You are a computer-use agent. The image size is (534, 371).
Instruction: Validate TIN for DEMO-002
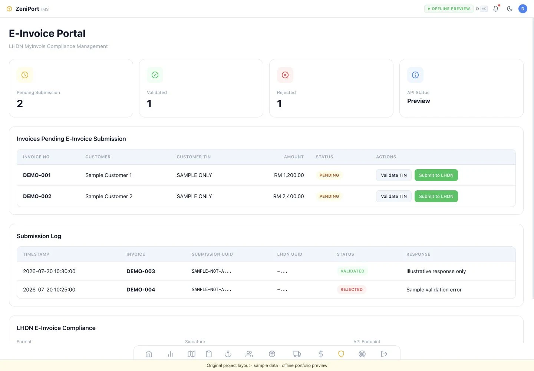[x=394, y=196]
